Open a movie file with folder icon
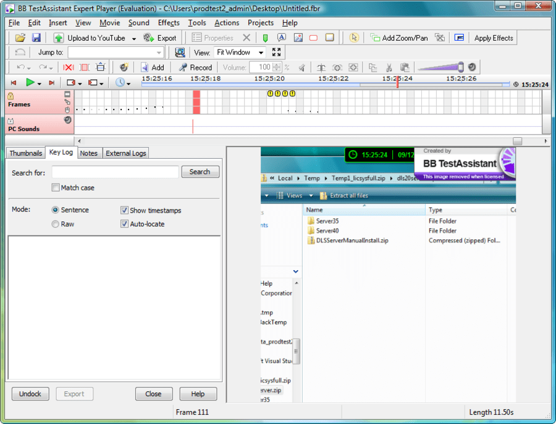Viewport: 556px width, 424px height. click(20, 38)
